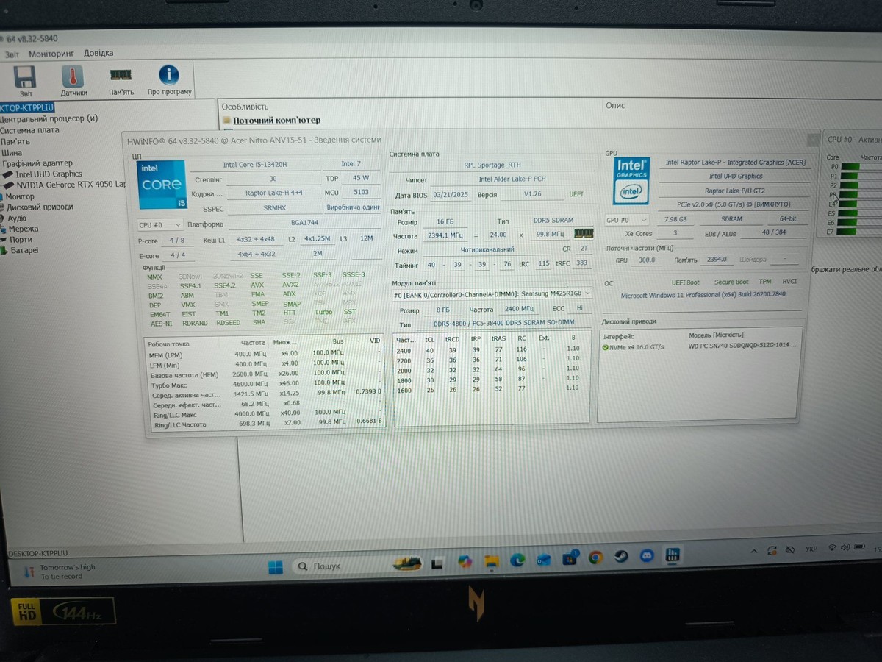Open the Датчики sensors thermometer icon
This screenshot has height=662, width=882.
73,78
